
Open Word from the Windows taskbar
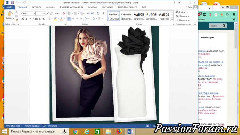point(130,132)
